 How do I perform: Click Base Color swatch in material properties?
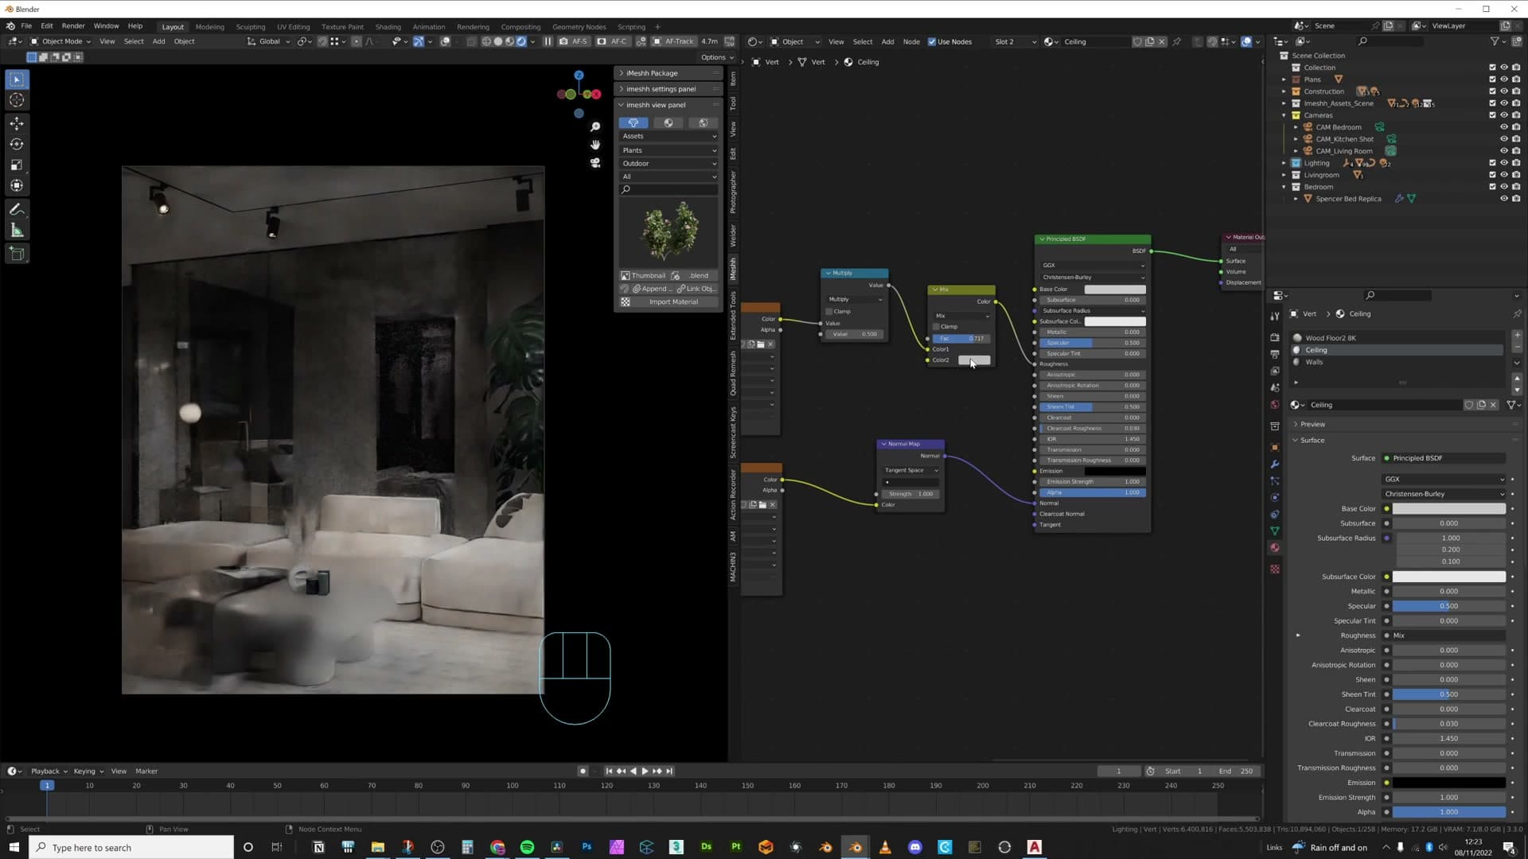pyautogui.click(x=1448, y=509)
